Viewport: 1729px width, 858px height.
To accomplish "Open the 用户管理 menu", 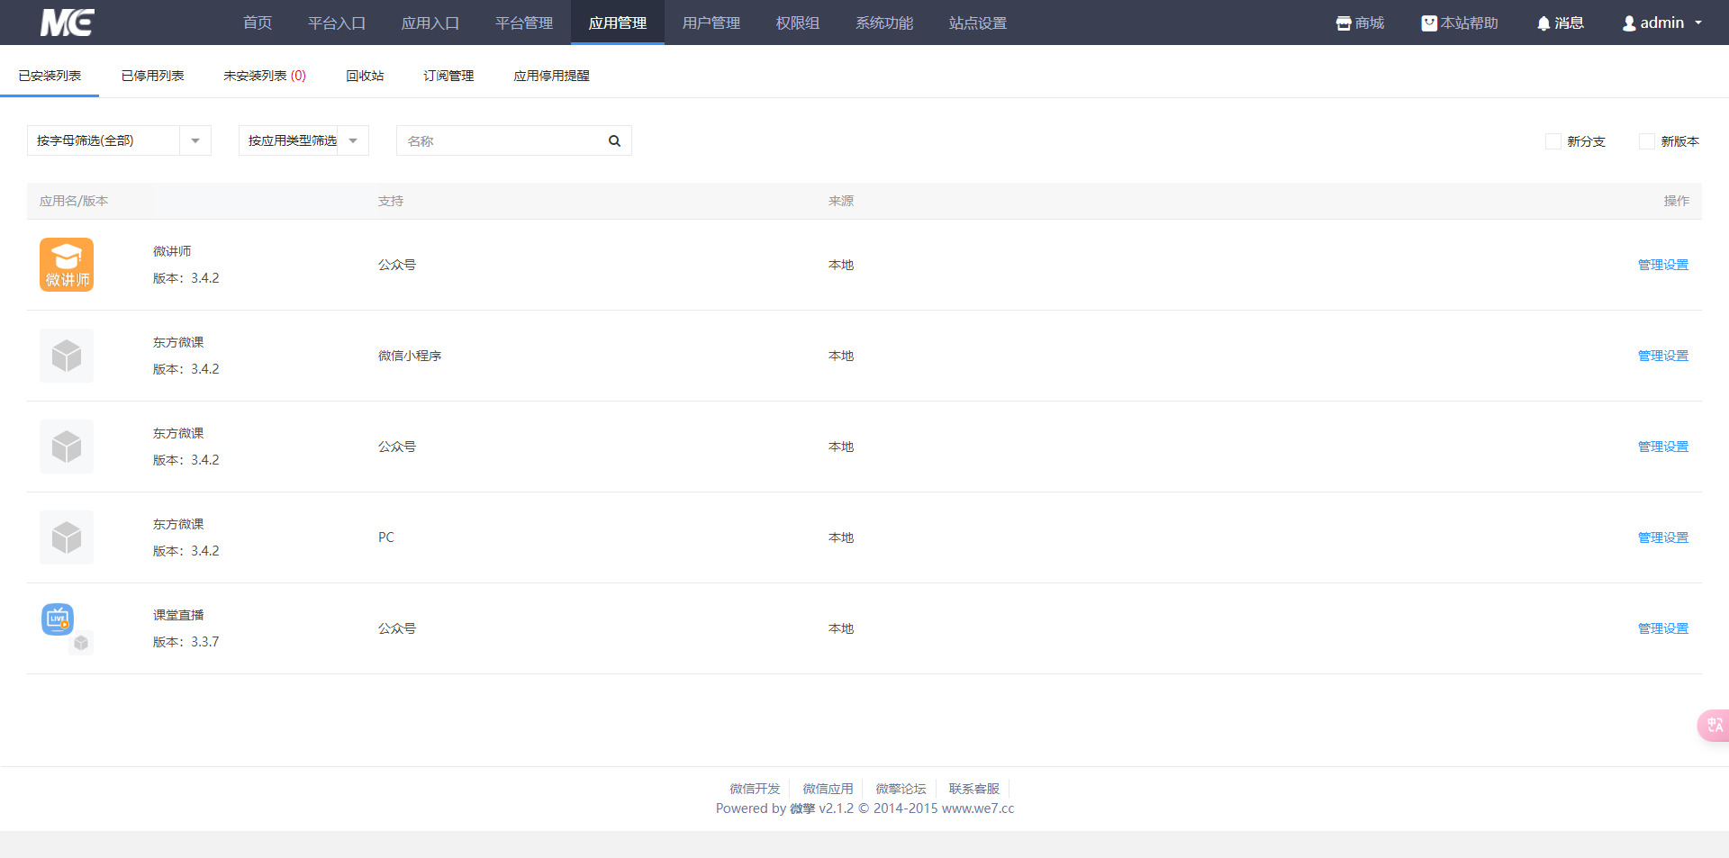I will coord(710,23).
